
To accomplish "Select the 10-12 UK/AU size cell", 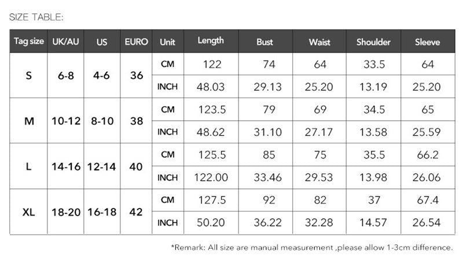I will coord(65,121).
